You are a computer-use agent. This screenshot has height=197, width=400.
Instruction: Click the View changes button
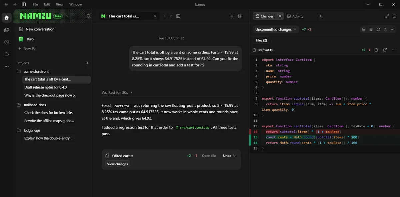(x=117, y=164)
